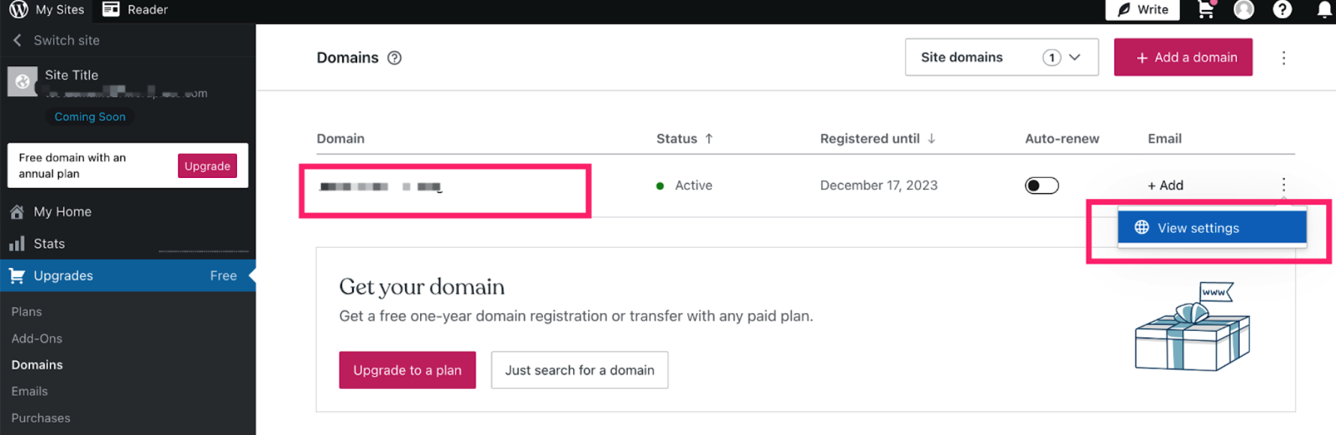Toggle the Auto-renew switch
Viewport: 1336px width, 435px height.
[1042, 185]
